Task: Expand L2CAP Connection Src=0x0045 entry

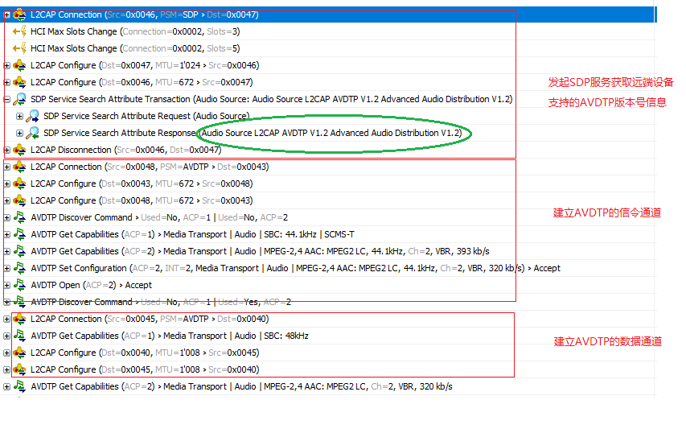Action: tap(6, 319)
